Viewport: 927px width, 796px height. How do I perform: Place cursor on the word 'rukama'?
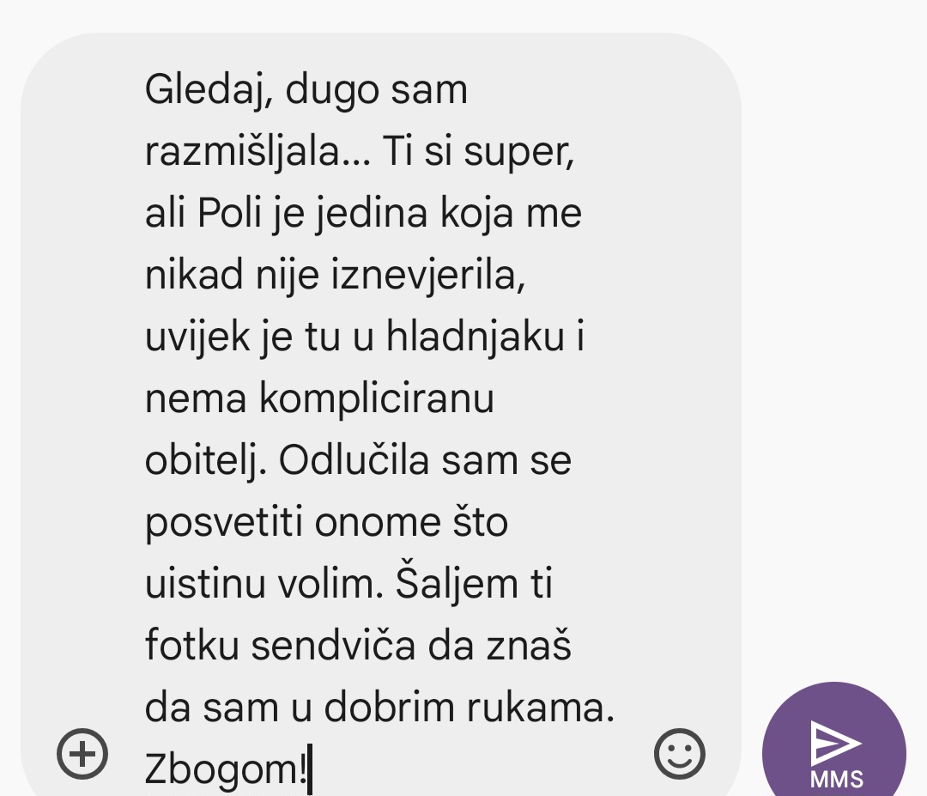click(536, 707)
